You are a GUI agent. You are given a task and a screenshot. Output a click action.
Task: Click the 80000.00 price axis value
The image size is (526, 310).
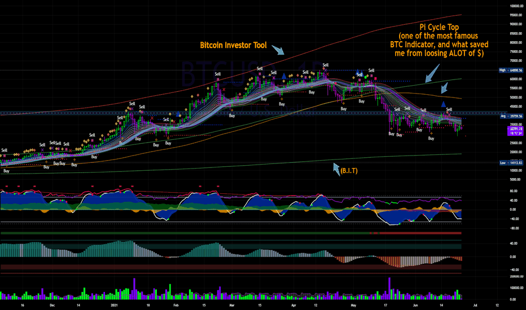coord(516,43)
